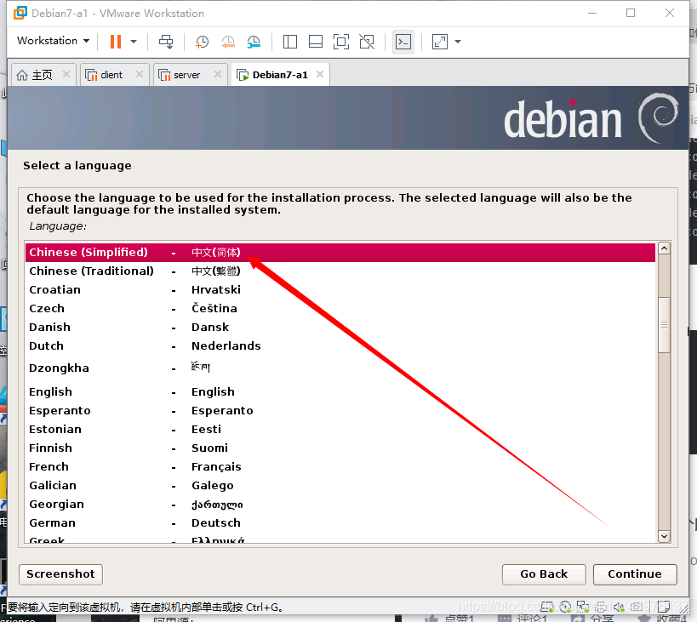Switch to Unity mode icon
Image resolution: width=697 pixels, height=622 pixels.
pyautogui.click(x=367, y=42)
